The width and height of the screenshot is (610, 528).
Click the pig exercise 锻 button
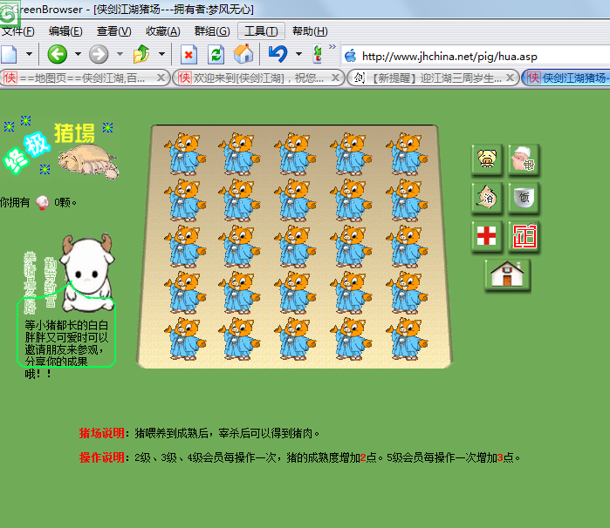[524, 159]
